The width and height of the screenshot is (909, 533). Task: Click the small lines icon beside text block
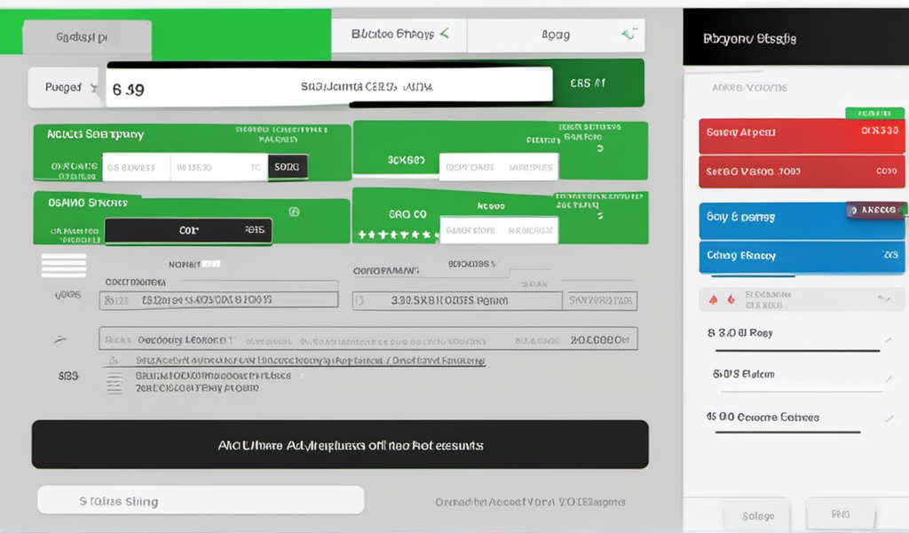coord(115,383)
